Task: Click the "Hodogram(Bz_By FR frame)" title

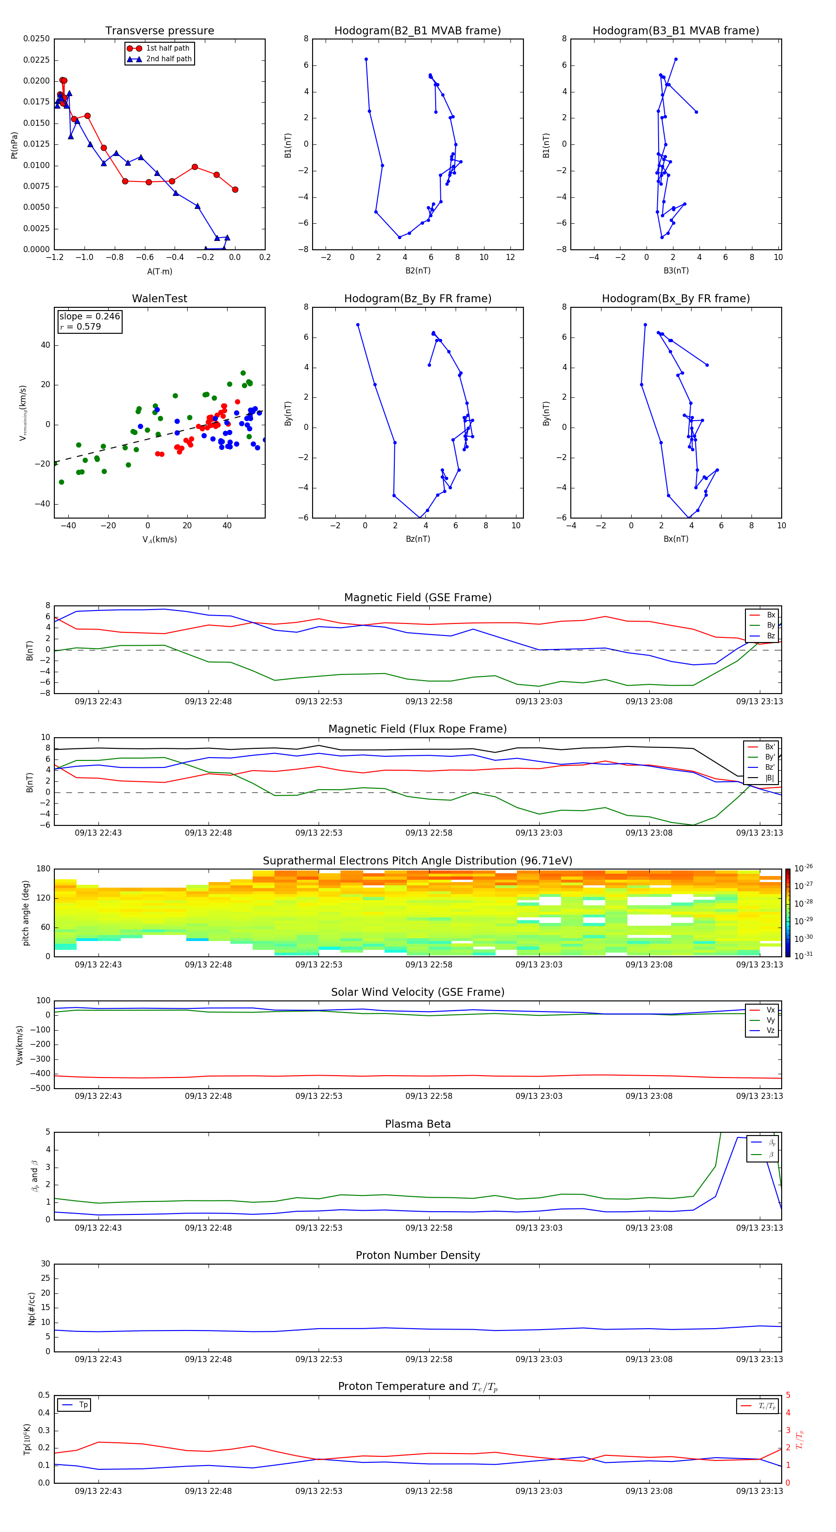Action: (418, 299)
